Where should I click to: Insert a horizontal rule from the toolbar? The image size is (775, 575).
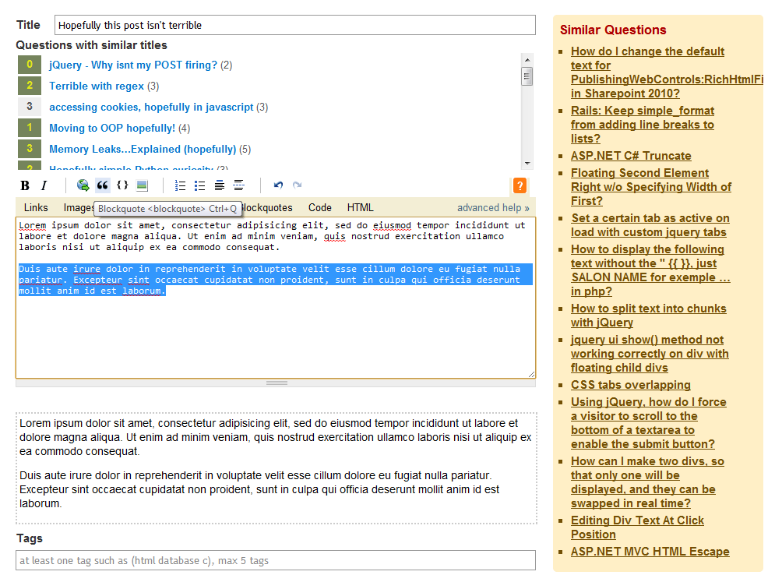[239, 185]
